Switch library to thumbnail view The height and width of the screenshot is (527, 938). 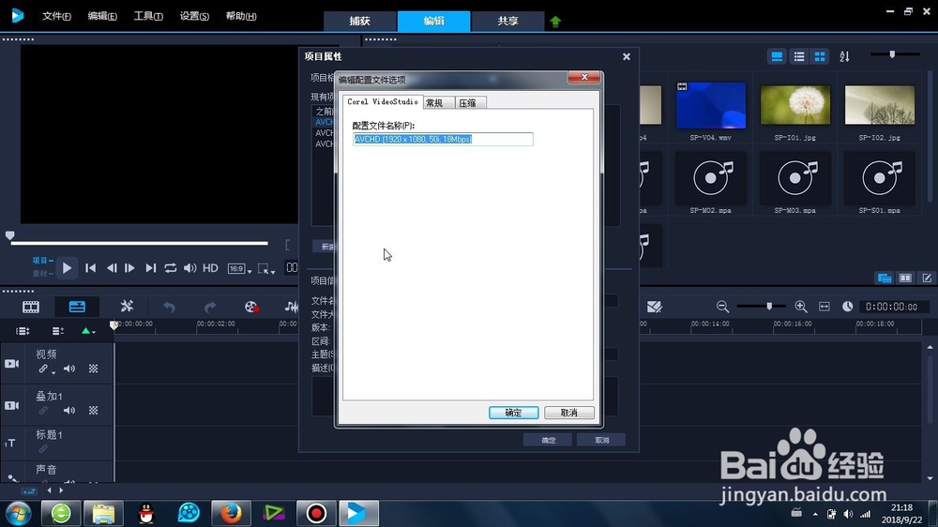tap(820, 56)
